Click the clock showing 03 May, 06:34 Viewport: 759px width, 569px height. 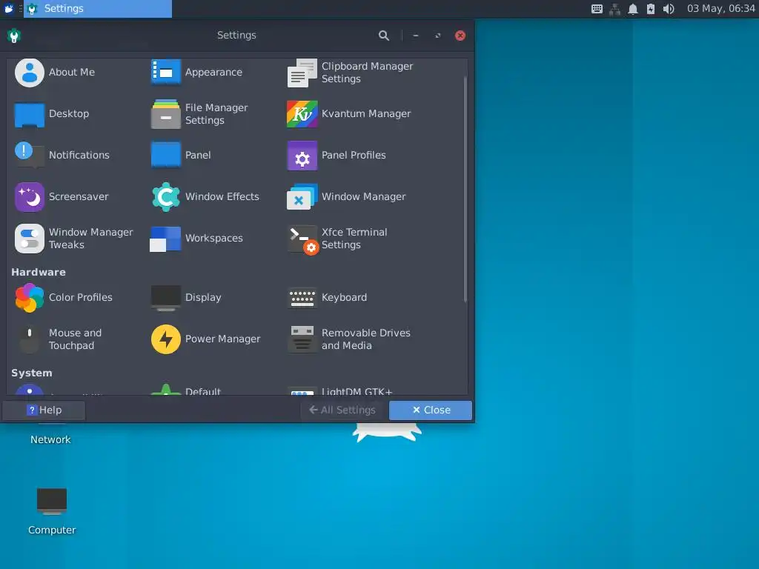click(x=720, y=9)
